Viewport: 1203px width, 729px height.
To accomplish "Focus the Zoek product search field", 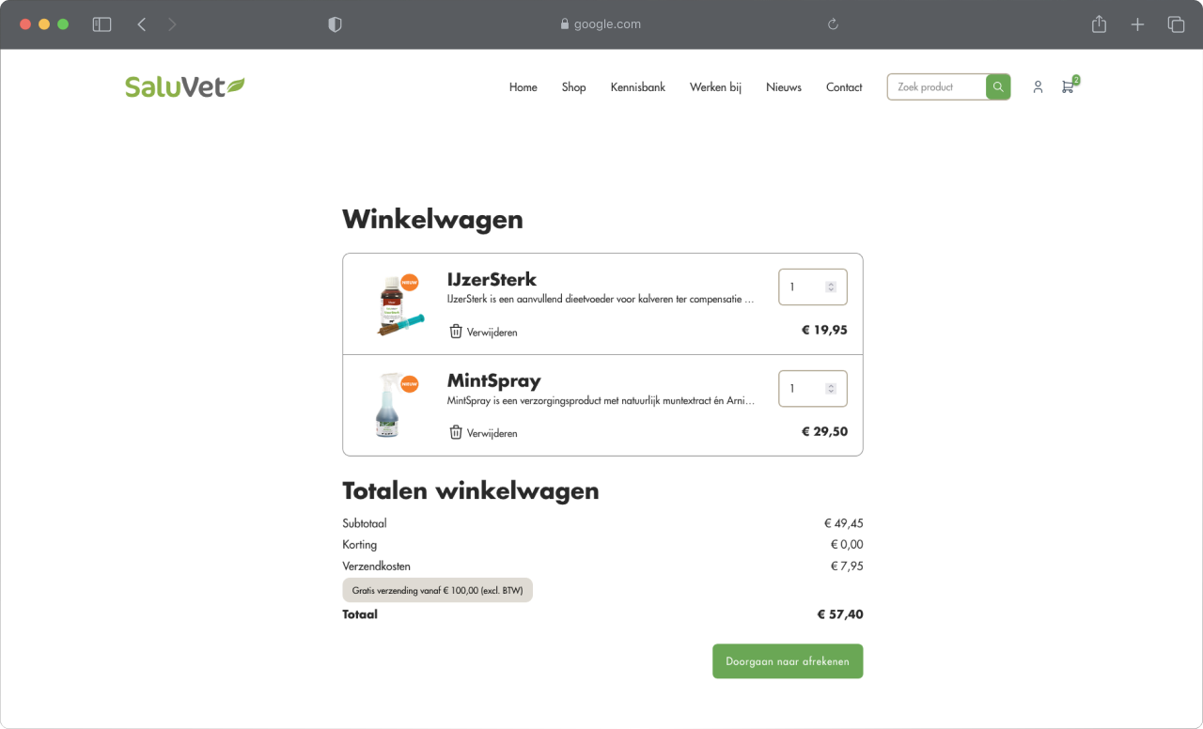I will pyautogui.click(x=937, y=87).
